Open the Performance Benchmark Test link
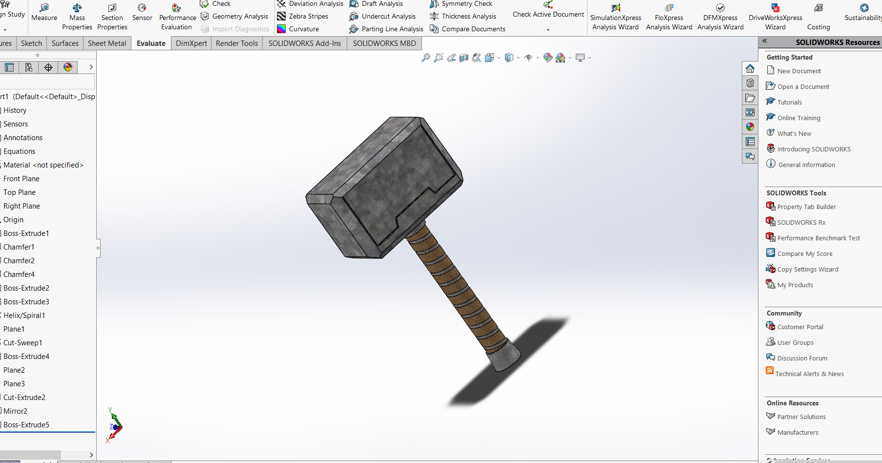882x463 pixels. click(x=819, y=238)
